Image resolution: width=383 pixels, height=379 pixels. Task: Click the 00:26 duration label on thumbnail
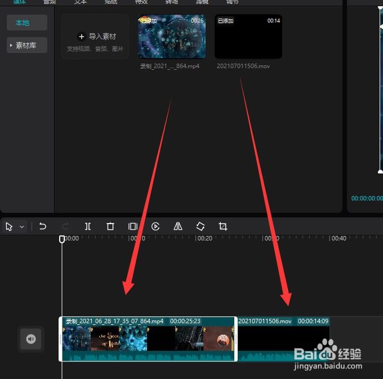tap(197, 20)
